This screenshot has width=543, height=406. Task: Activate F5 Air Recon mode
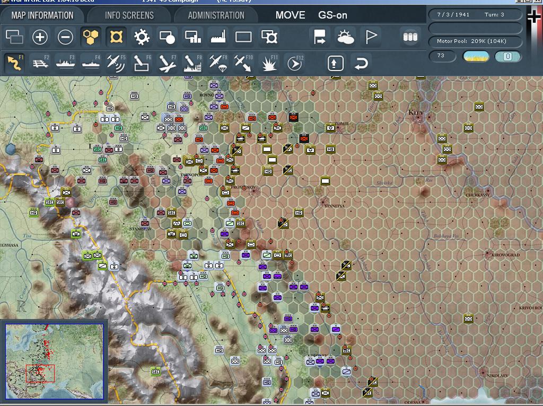tap(116, 63)
